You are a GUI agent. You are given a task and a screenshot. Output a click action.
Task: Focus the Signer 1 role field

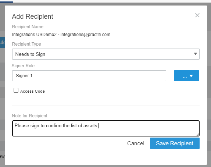(89, 76)
